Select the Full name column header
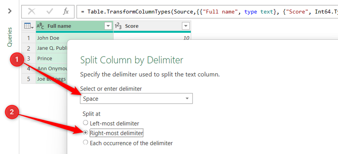 click(75, 26)
